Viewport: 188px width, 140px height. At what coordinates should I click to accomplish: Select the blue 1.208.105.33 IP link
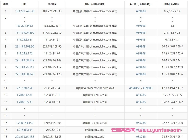(x=24, y=102)
